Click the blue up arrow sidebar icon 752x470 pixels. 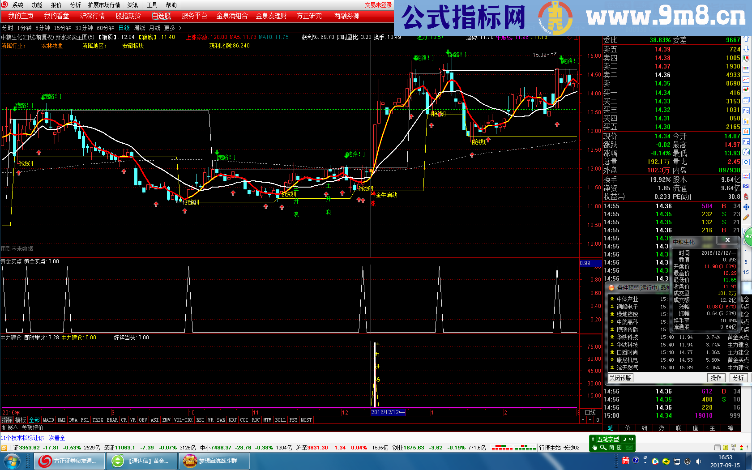pos(746,39)
